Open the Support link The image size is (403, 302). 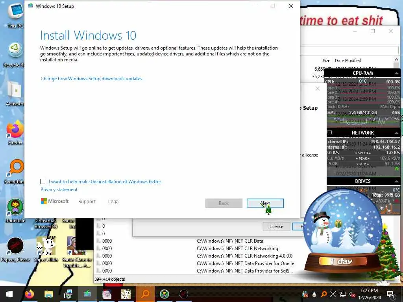(87, 202)
